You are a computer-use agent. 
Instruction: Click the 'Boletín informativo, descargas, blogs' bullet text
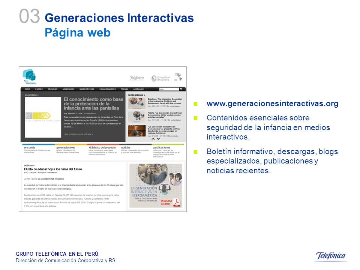tap(272, 161)
